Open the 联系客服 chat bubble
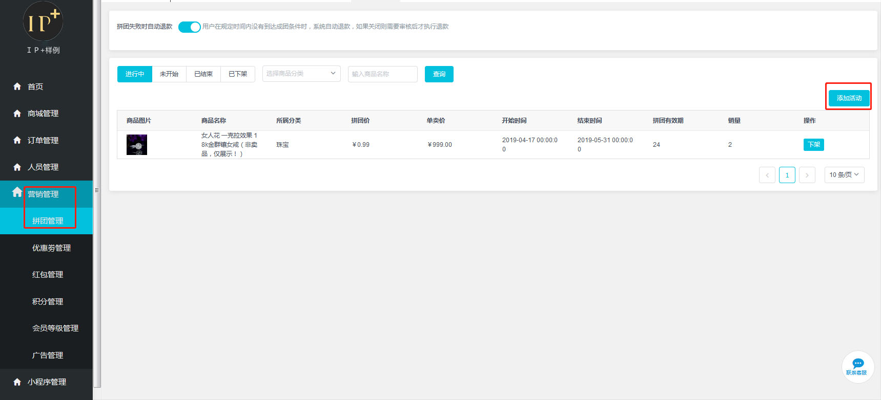The width and height of the screenshot is (881, 400). click(857, 366)
